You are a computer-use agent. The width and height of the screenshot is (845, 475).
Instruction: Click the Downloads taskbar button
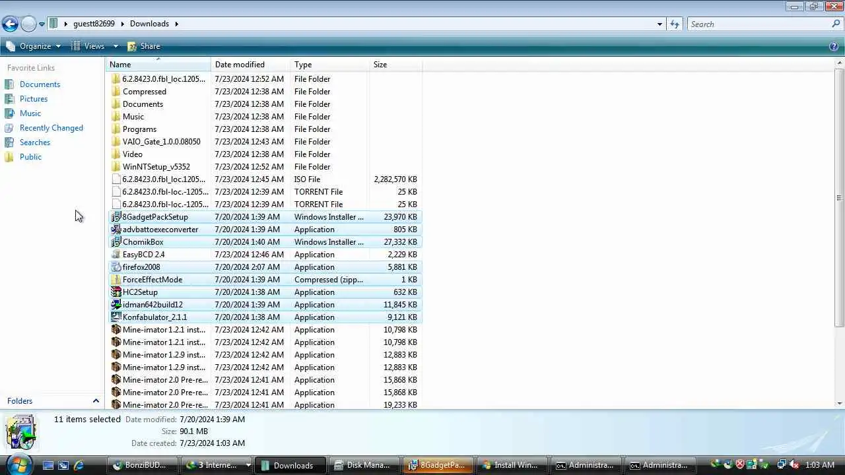(x=290, y=465)
